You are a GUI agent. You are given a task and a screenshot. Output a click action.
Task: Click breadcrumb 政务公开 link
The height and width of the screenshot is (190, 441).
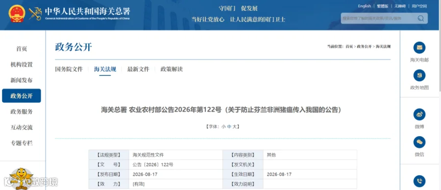click(364, 47)
